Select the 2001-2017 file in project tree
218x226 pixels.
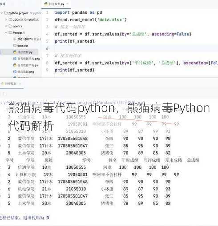coord(27,39)
